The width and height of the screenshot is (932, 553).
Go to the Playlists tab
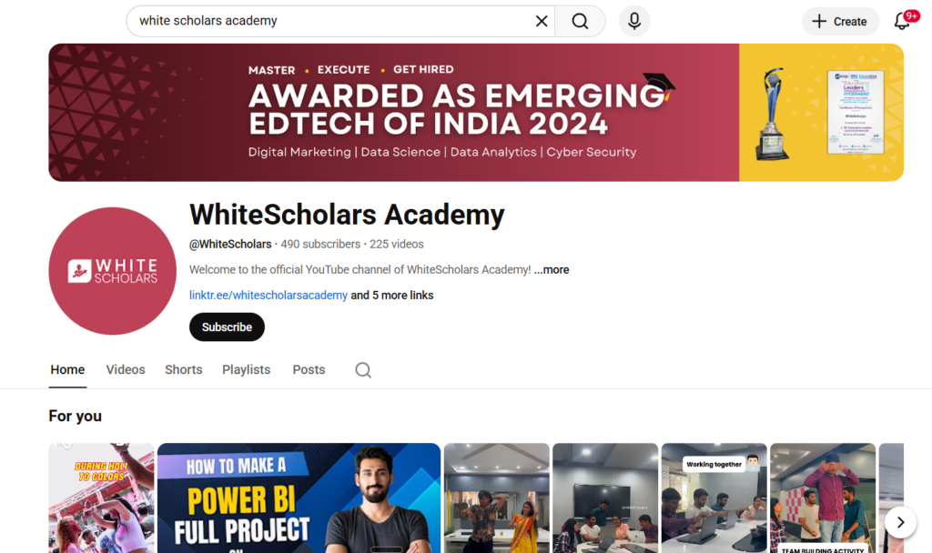coord(246,369)
